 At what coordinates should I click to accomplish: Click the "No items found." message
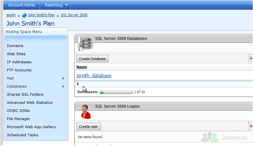(90, 137)
